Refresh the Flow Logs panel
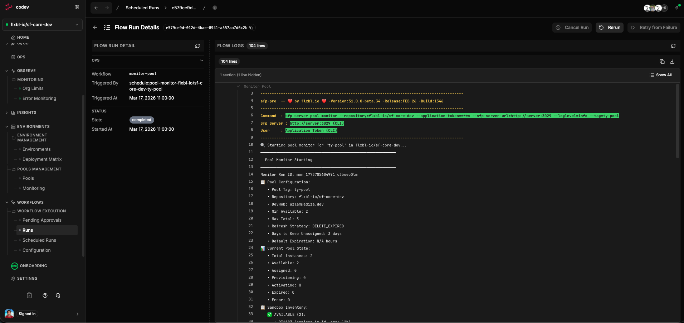This screenshot has height=323, width=684. pos(673,46)
